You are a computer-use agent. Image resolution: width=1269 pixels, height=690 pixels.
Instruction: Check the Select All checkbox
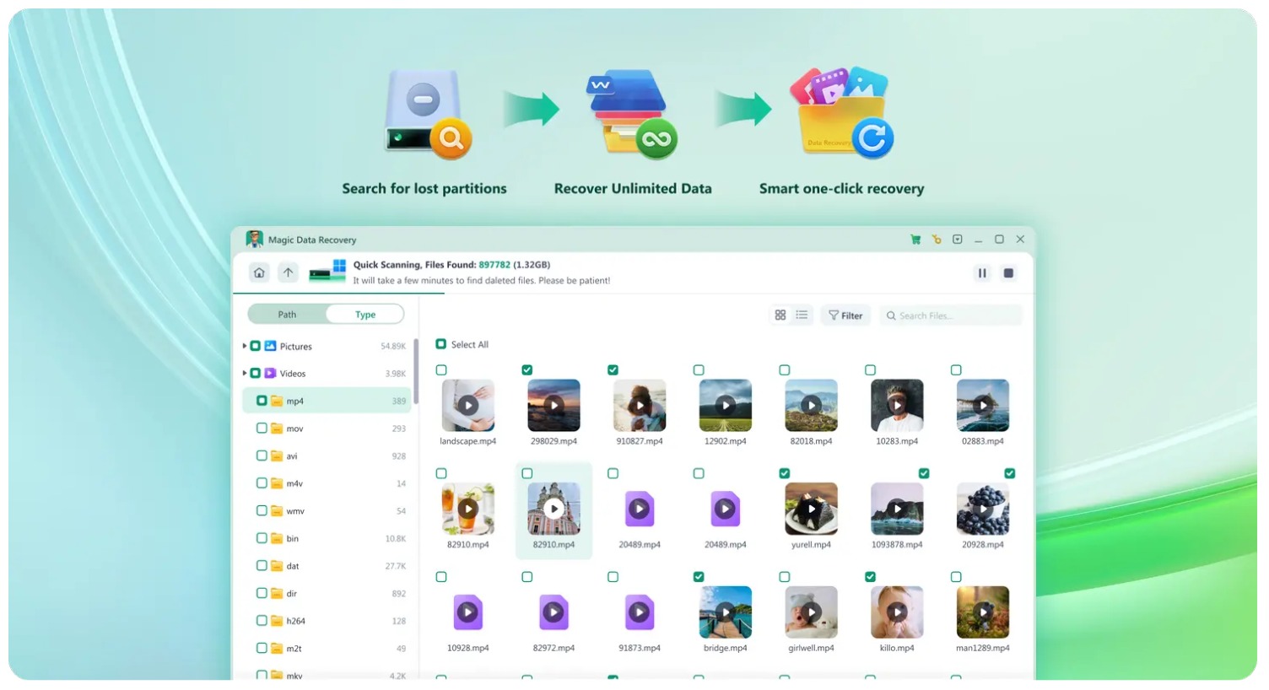[441, 344]
